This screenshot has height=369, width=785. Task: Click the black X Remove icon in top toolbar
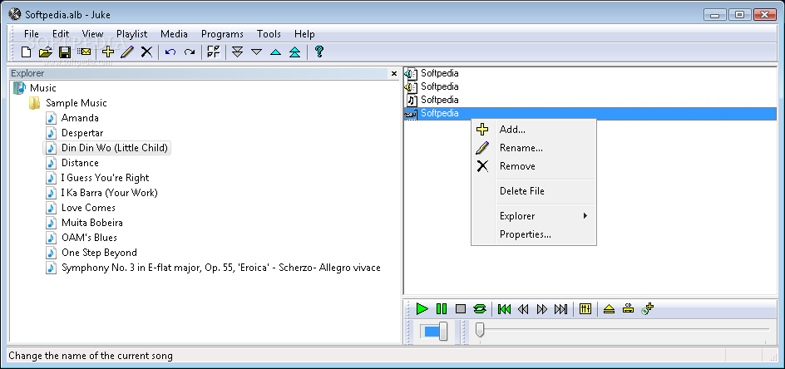click(146, 52)
